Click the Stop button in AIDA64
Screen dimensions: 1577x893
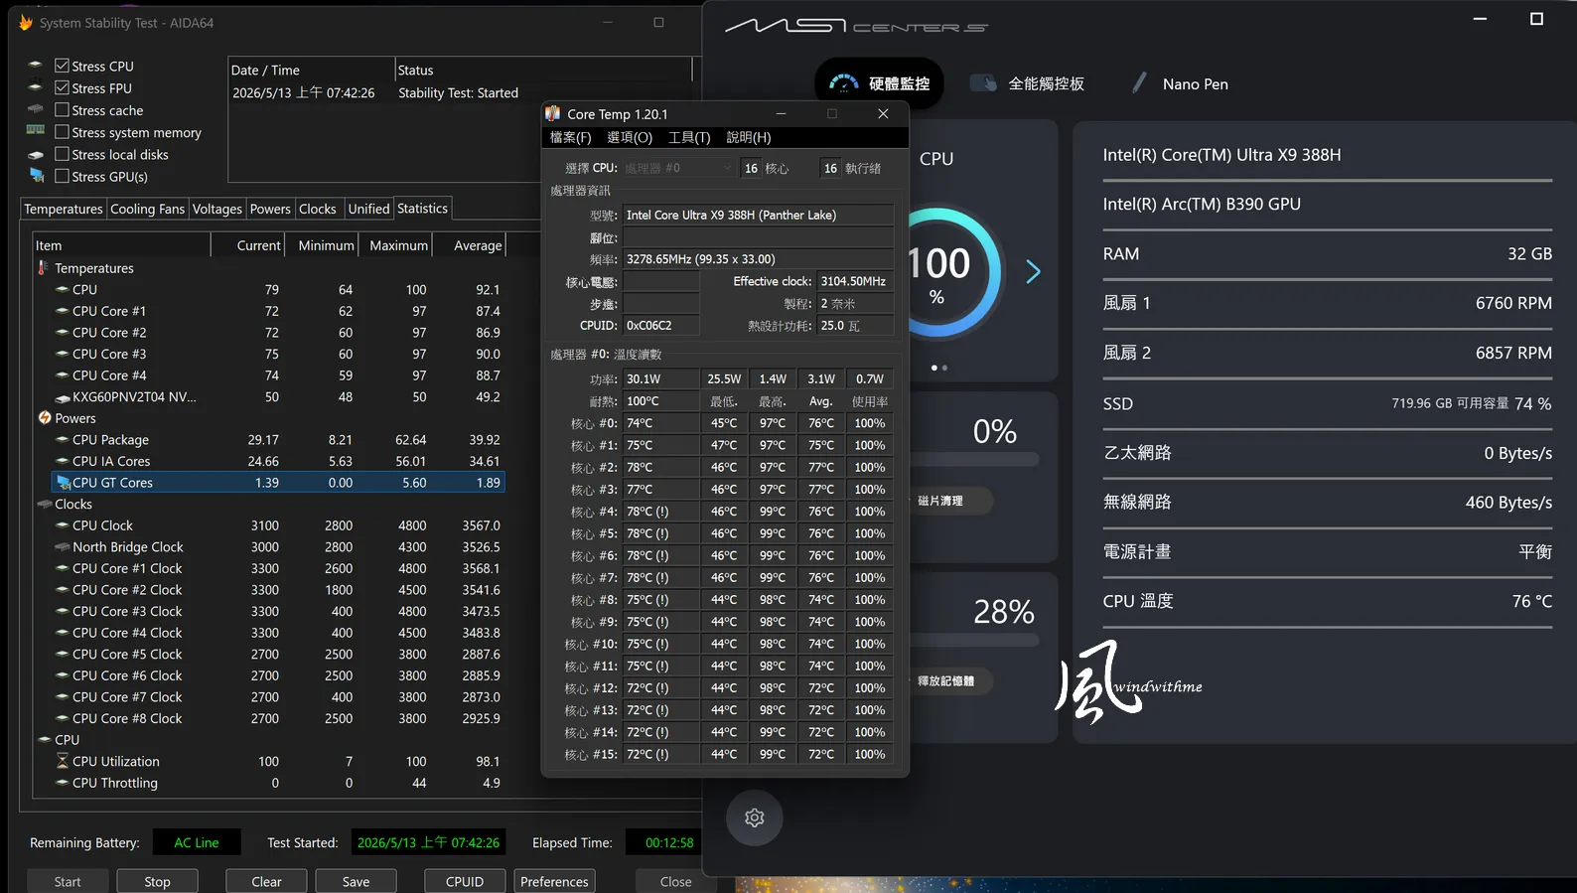pos(157,881)
